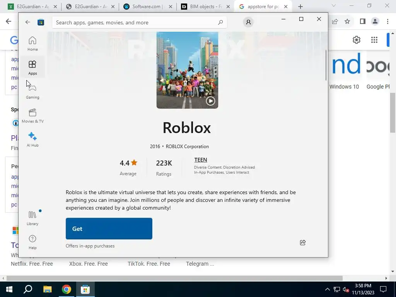Click Microsoft Store taskbar icon
The height and width of the screenshot is (297, 396).
click(85, 289)
